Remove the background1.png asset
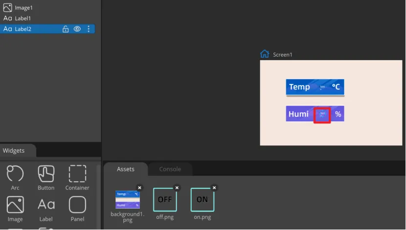 pos(139,187)
